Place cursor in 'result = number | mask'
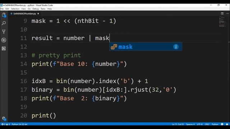This screenshot has height=129, width=230. click(70, 38)
